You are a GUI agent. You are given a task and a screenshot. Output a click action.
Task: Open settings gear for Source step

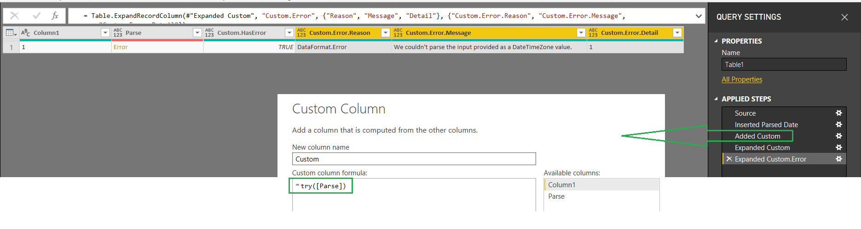(839, 113)
